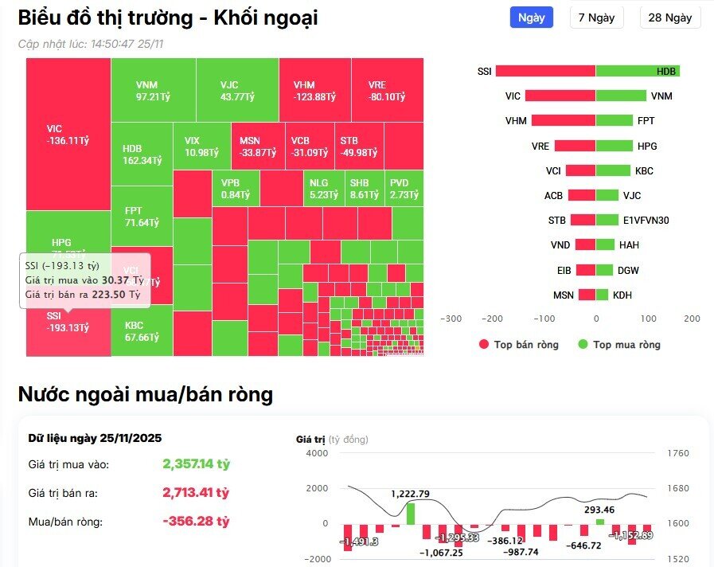Switch to the "28 Ngày" view
Image resolution: width=714 pixels, height=567 pixels.
669,18
